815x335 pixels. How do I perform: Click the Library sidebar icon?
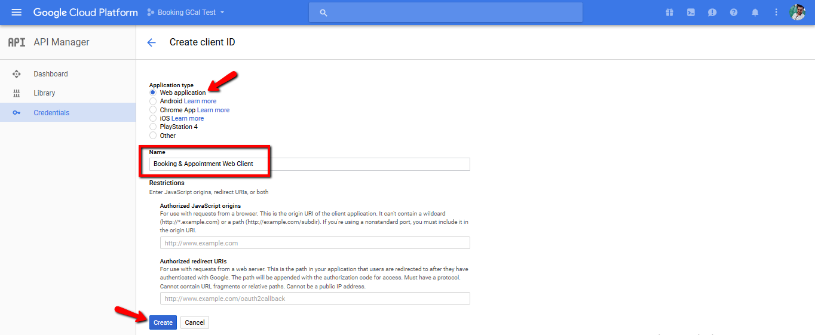click(17, 93)
